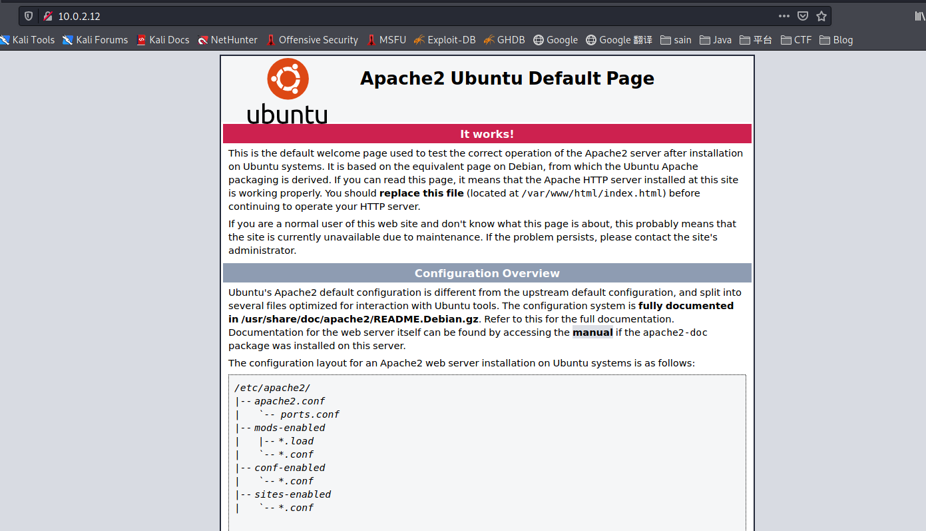
Task: Click the It works! banner
Action: [487, 134]
